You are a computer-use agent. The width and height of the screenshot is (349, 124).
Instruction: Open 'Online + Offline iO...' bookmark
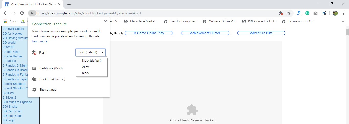pos(220,21)
